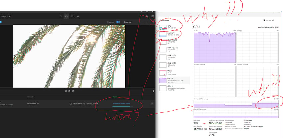283x138 pixels.
Task: Open the Oldest first sort dropdown
Action: point(135,22)
